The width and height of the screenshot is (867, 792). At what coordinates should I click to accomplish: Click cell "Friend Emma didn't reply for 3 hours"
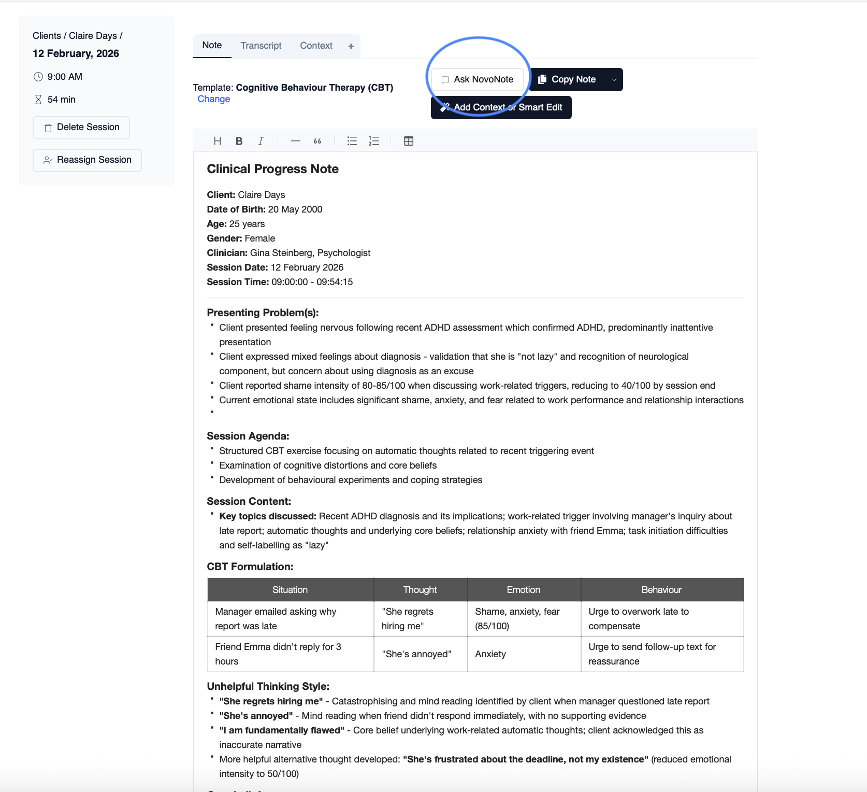pyautogui.click(x=291, y=654)
